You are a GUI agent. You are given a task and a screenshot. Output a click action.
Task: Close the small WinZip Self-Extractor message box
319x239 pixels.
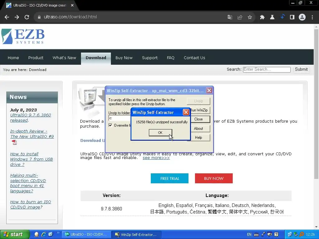coord(186,112)
